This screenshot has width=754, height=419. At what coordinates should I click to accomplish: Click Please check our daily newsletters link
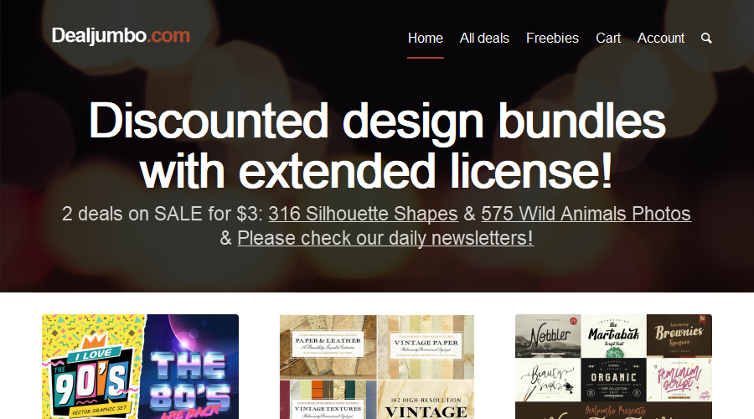coord(385,238)
